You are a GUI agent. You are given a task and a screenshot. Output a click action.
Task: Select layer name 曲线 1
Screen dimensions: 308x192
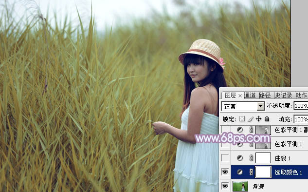pyautogui.click(x=283, y=158)
